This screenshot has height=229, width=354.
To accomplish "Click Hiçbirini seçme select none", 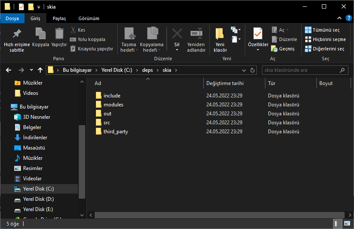I will pyautogui.click(x=325, y=39).
